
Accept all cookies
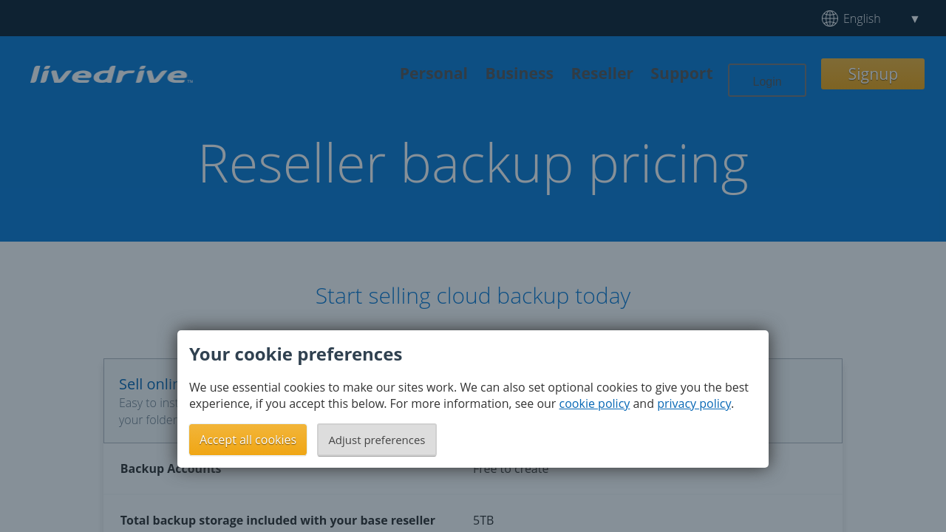pyautogui.click(x=248, y=440)
